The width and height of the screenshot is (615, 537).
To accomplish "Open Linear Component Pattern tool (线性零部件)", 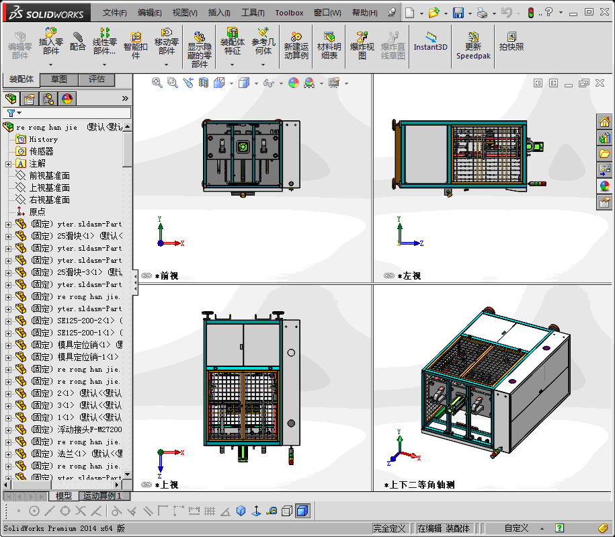I will point(104,41).
